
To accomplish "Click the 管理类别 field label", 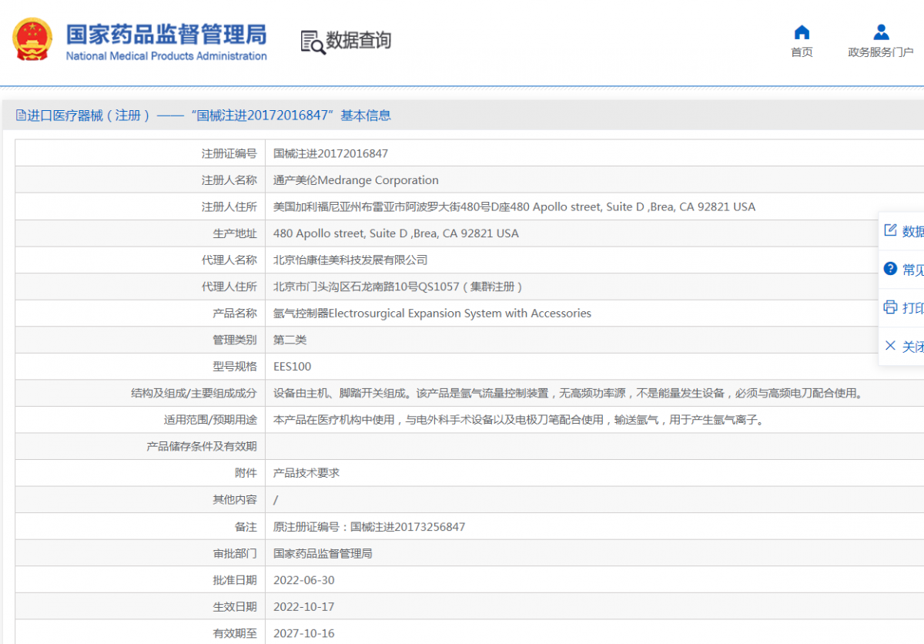I will point(235,340).
